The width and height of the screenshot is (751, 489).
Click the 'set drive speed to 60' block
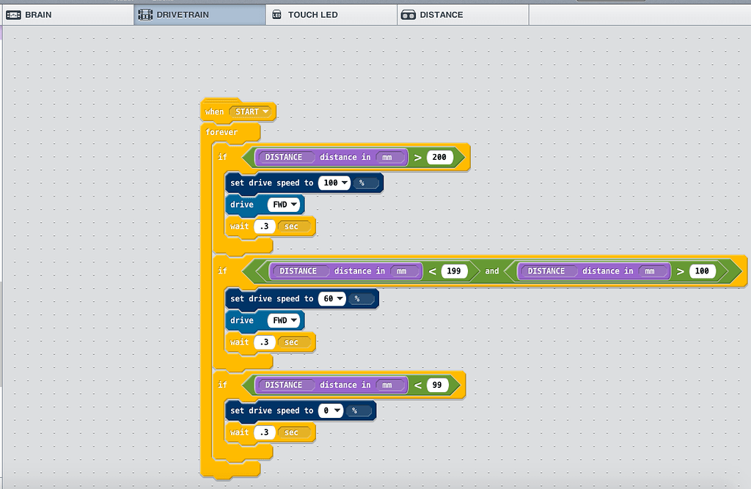pos(271,298)
